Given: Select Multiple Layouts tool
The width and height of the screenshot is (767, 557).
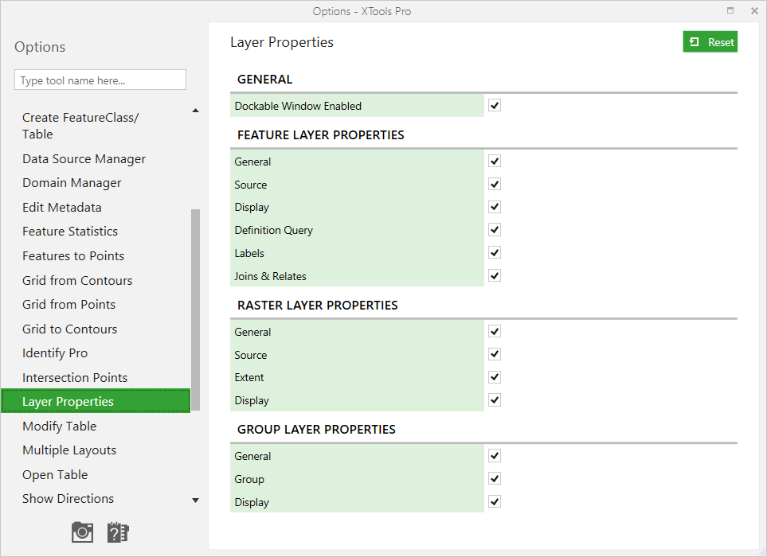Looking at the screenshot, I should click(x=96, y=450).
